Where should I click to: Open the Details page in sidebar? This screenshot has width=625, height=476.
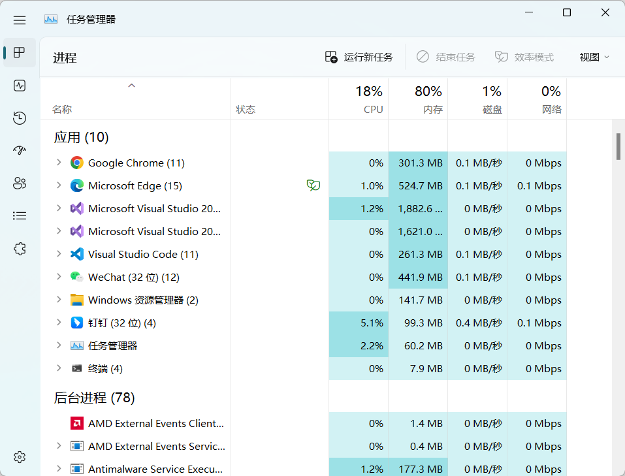[x=19, y=215]
